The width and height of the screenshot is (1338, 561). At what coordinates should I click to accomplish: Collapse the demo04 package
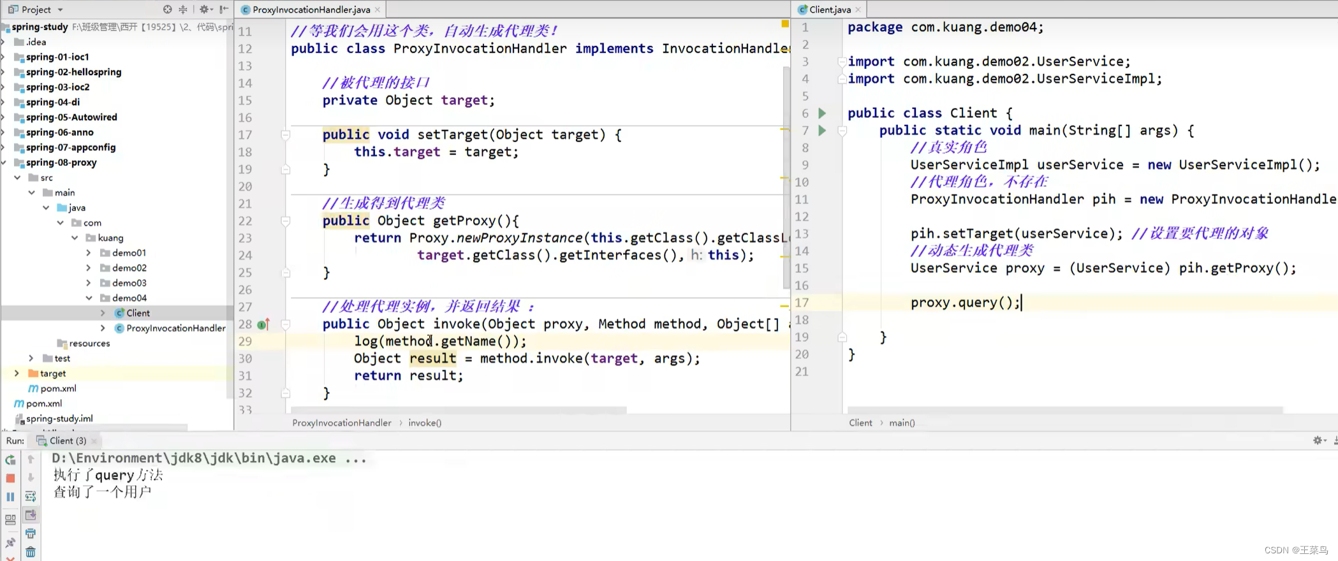point(89,298)
